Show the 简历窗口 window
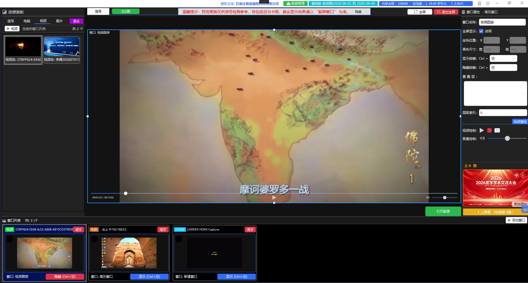The height and width of the screenshot is (283, 528). pos(149,277)
